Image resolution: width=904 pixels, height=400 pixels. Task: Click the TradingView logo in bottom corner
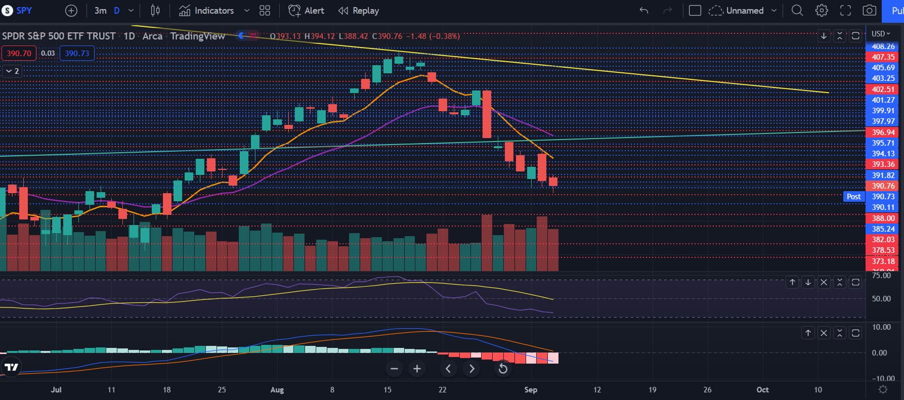[x=11, y=367]
